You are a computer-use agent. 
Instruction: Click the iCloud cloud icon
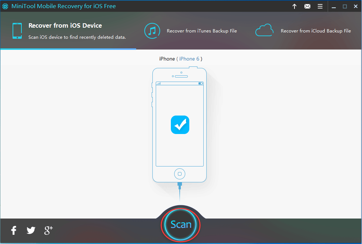264,30
